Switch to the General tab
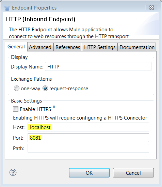Viewport: 162px width, 187px height. coord(16,47)
